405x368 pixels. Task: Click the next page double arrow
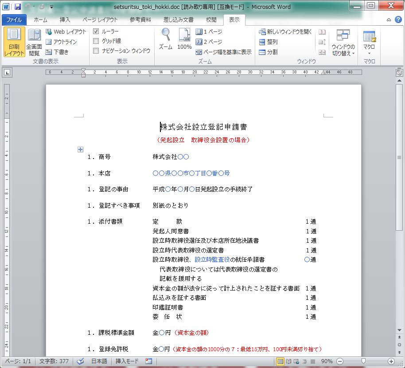pos(399,352)
